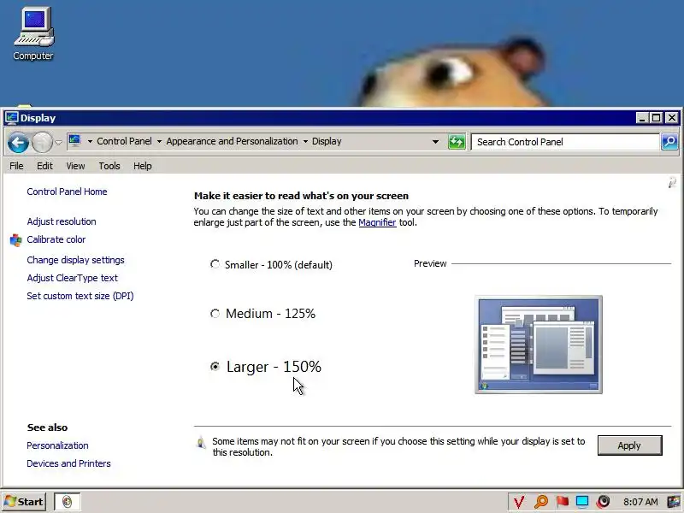Expand arrow after Control Panel breadcrumb
Image resolution: width=684 pixels, height=513 pixels.
coord(159,141)
